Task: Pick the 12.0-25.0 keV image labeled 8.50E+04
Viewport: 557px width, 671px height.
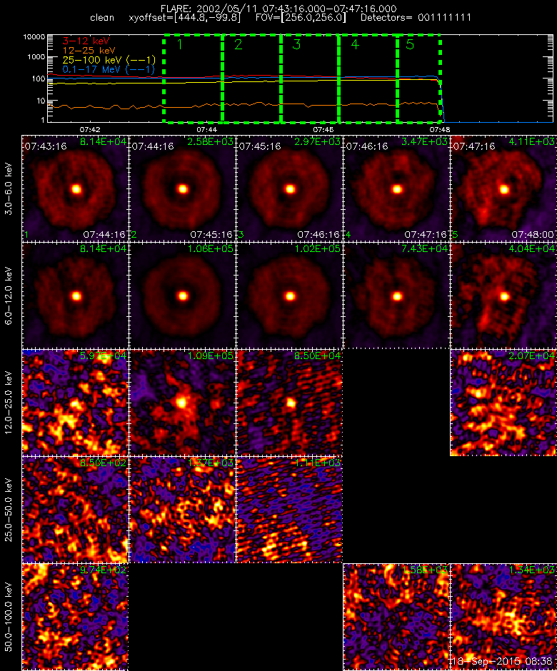Action: coord(289,403)
